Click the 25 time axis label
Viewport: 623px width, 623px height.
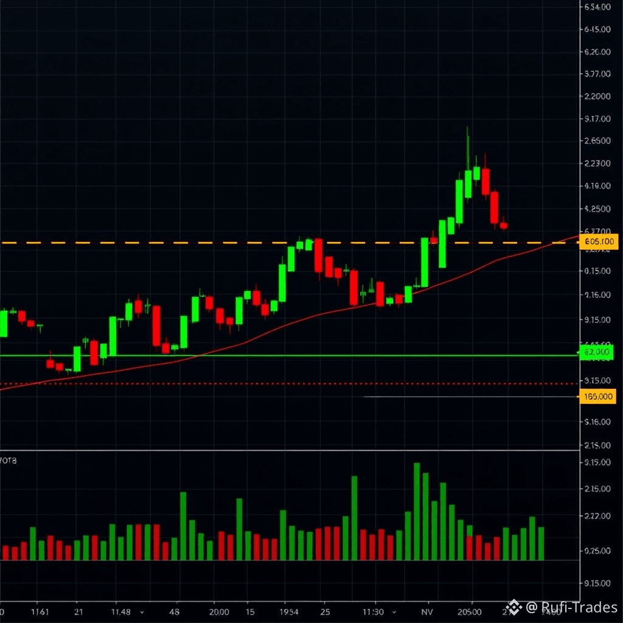tap(325, 612)
